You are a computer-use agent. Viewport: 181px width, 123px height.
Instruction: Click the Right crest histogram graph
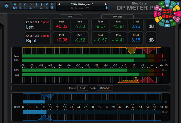click(92, 117)
